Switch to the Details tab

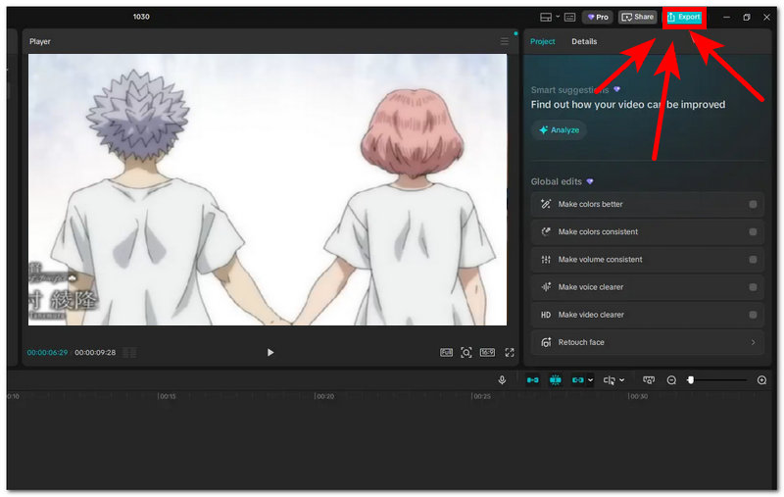click(584, 41)
